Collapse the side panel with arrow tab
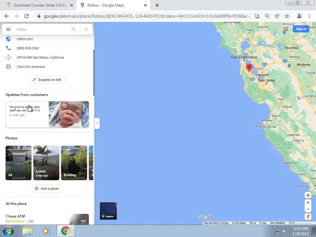 97,123
